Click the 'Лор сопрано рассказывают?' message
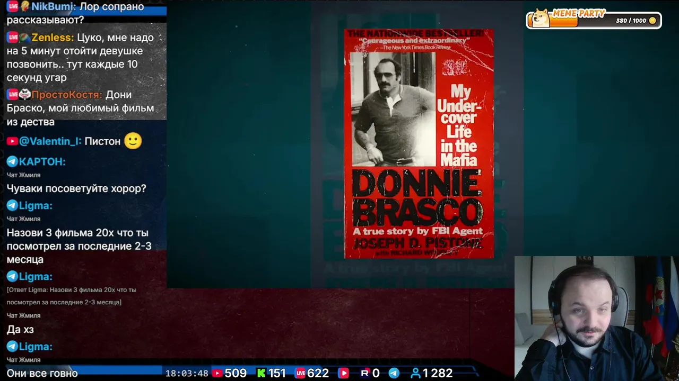The image size is (679, 381). [75, 13]
